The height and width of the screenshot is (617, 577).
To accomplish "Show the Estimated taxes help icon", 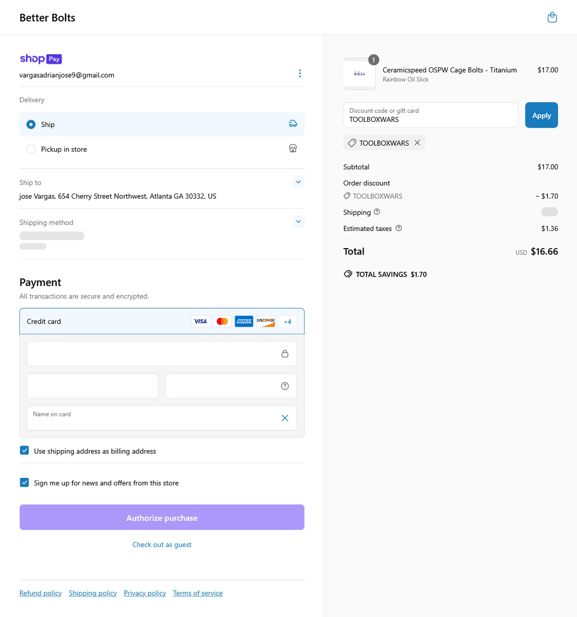I will 399,228.
